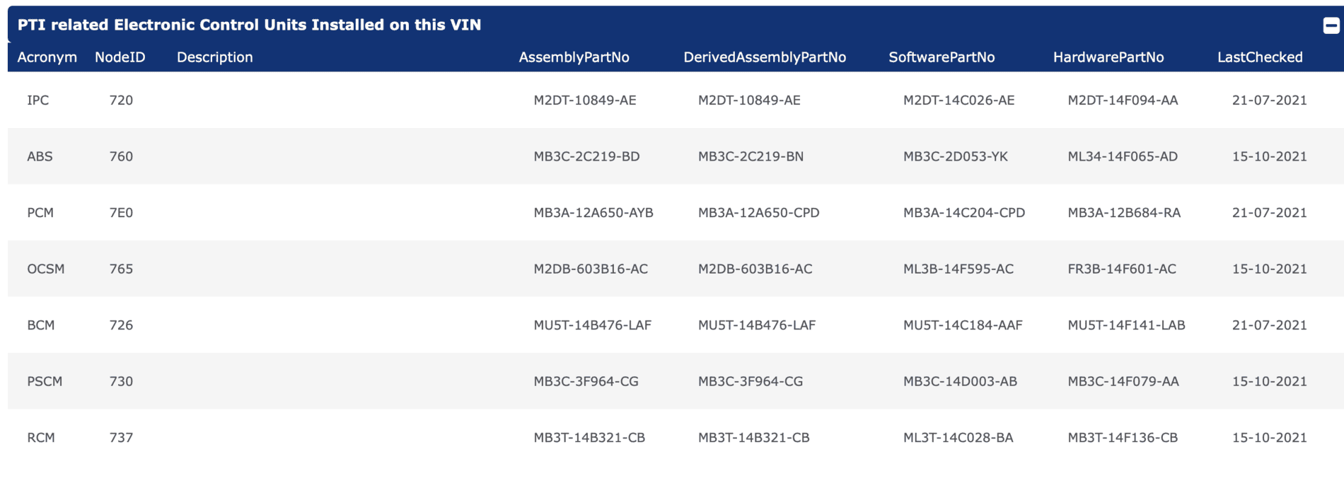Click PCM hardware part MB3A-12B684-RA

pos(1124,213)
